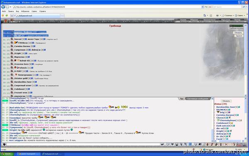Screen dimensions: 249x156
Task: Open info icon next to Dictator geldi
Action: (x=32, y=78)
